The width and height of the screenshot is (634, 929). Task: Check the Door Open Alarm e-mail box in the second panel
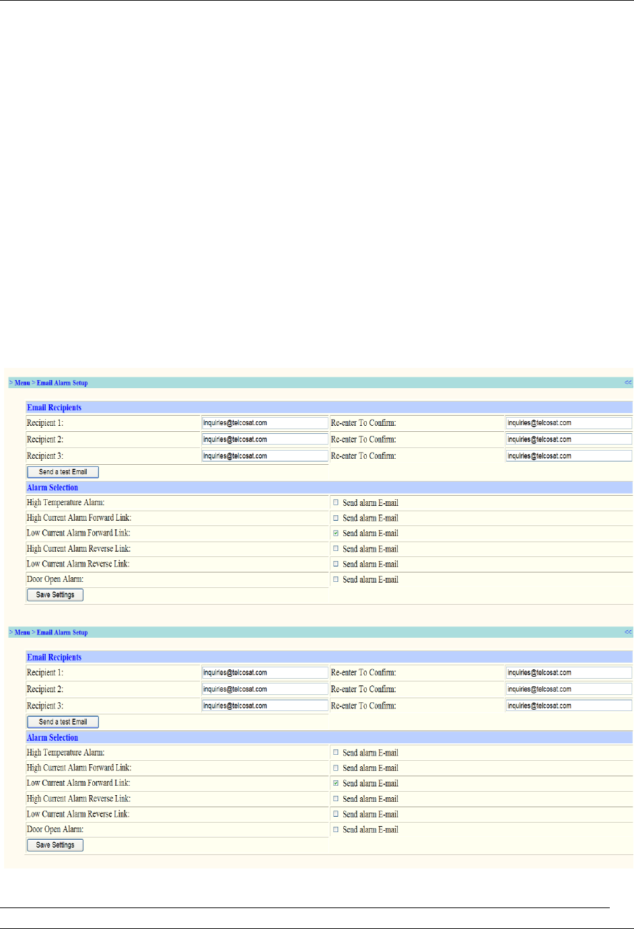tap(336, 829)
